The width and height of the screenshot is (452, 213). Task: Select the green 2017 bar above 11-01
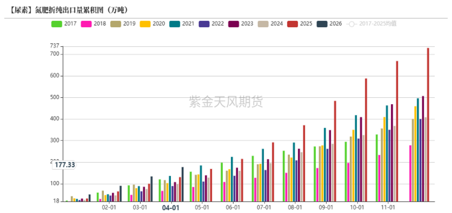pyautogui.click(x=377, y=168)
